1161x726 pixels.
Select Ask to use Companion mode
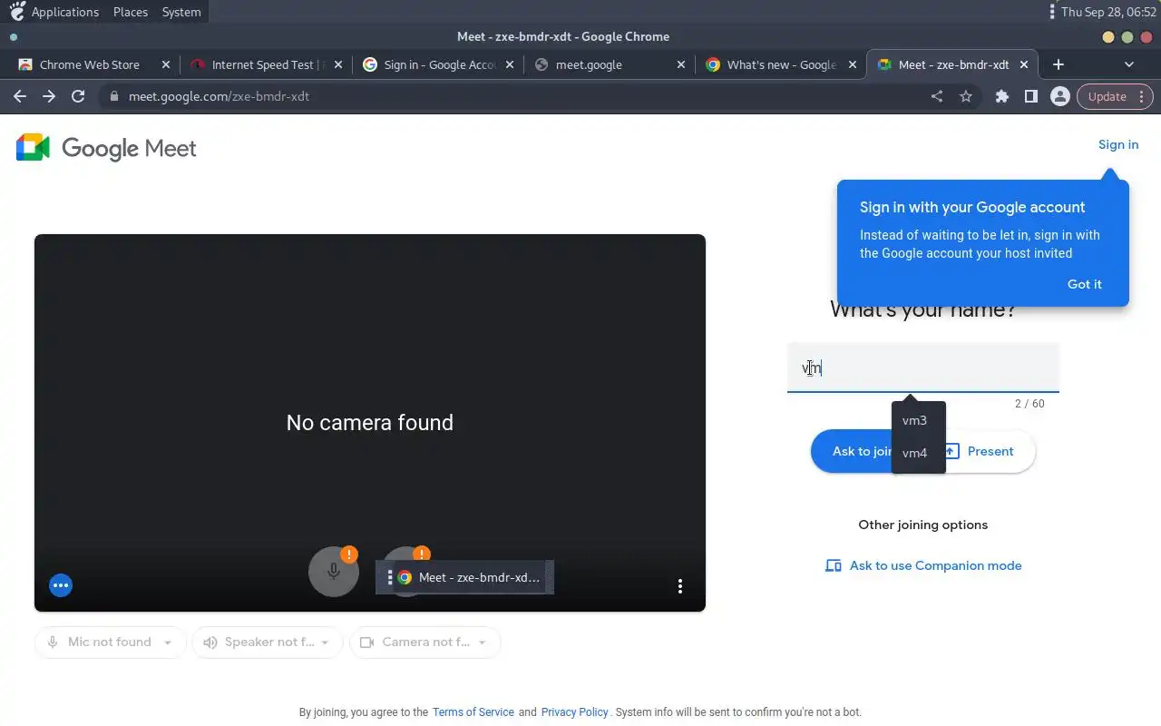tap(922, 565)
